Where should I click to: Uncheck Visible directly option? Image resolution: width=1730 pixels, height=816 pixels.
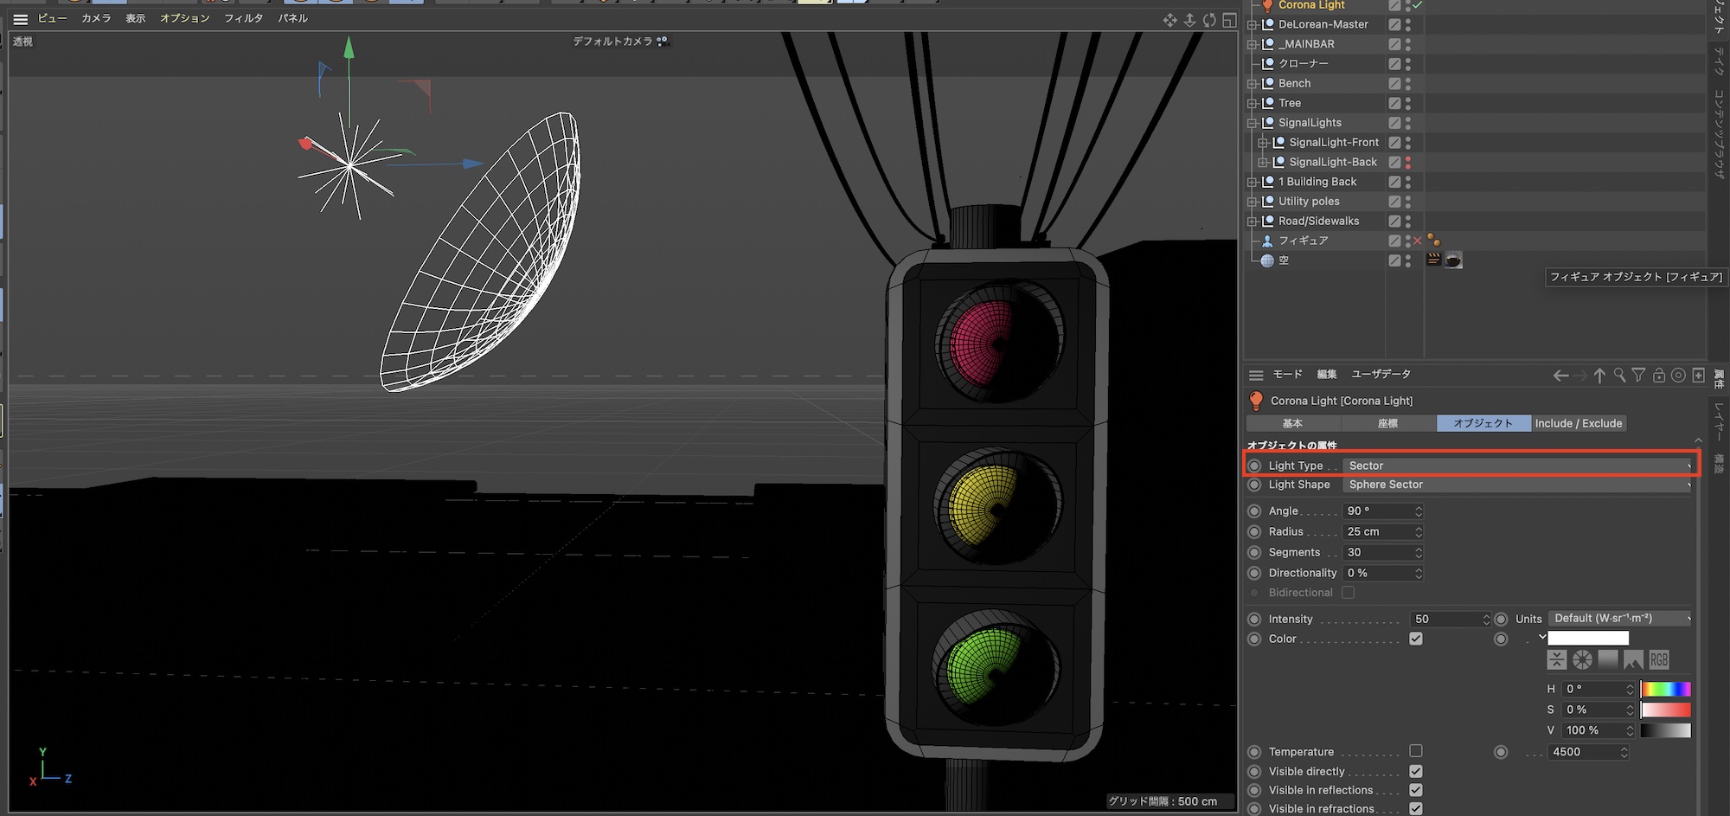(x=1416, y=771)
